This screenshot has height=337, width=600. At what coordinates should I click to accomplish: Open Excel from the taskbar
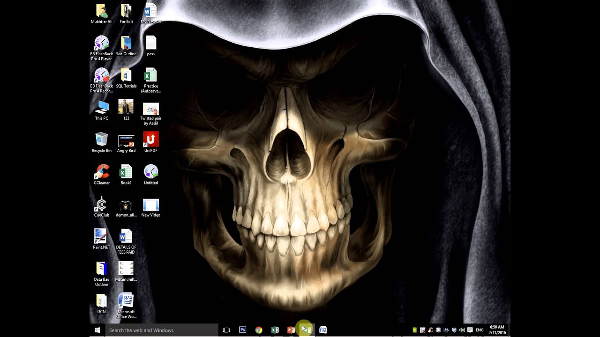275,330
